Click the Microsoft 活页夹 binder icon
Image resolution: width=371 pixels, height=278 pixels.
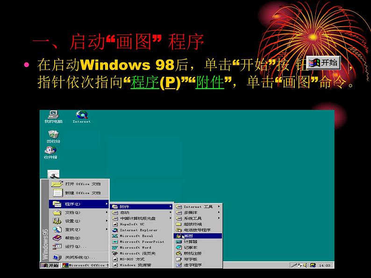coord(115,253)
